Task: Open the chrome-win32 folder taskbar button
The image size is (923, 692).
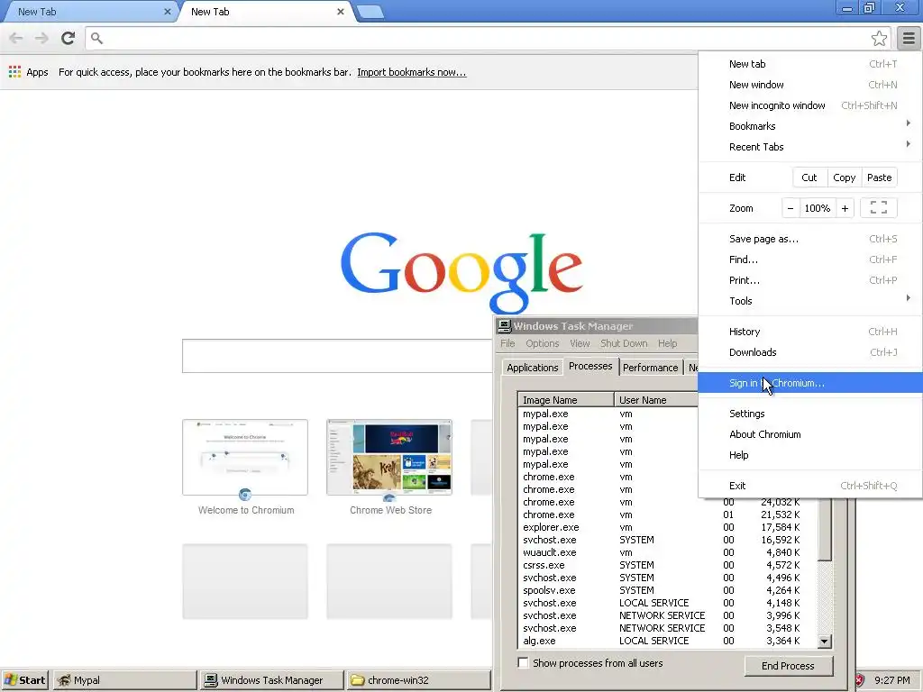Action: (418, 680)
